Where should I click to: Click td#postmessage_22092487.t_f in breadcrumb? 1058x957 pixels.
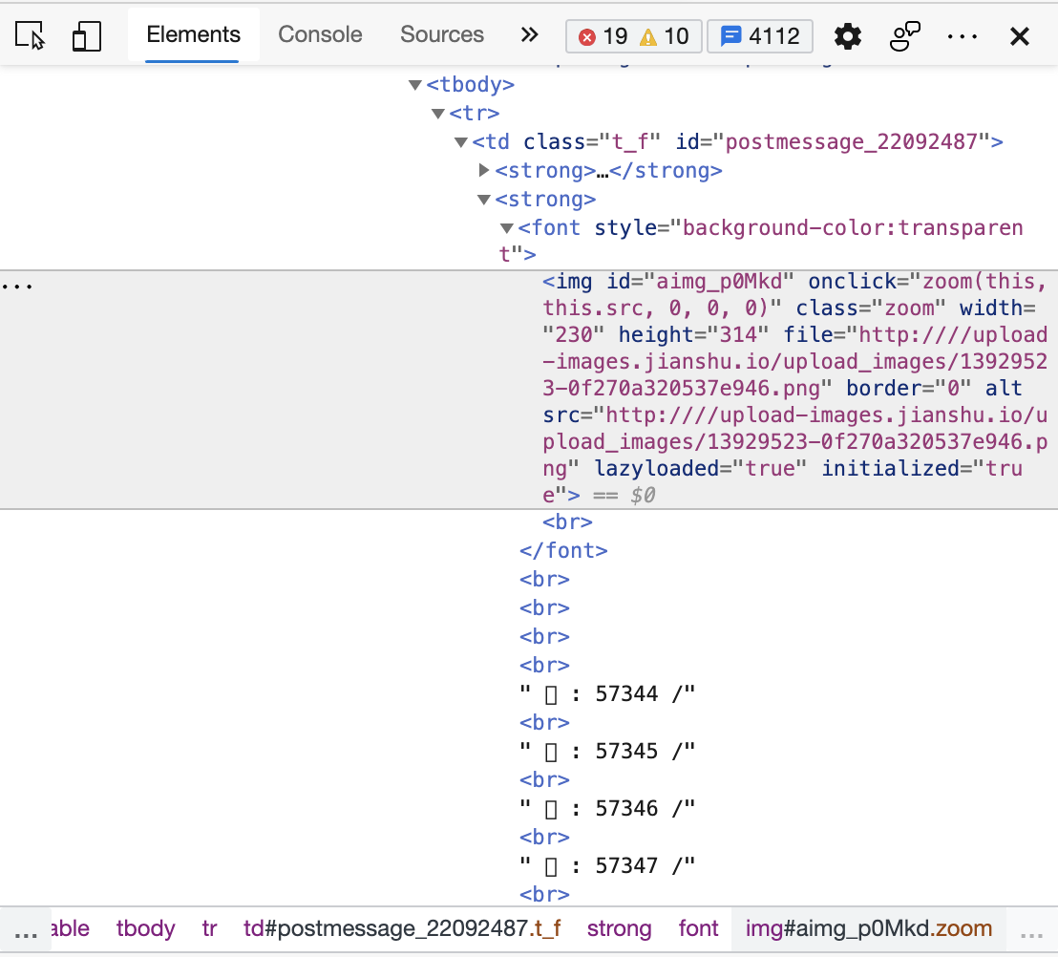click(x=402, y=928)
